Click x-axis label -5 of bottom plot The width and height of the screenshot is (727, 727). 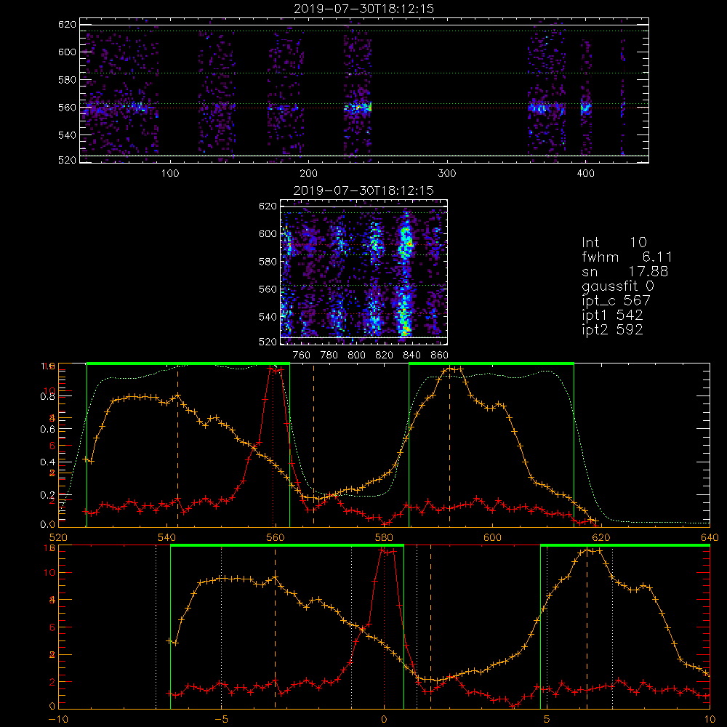click(x=221, y=720)
